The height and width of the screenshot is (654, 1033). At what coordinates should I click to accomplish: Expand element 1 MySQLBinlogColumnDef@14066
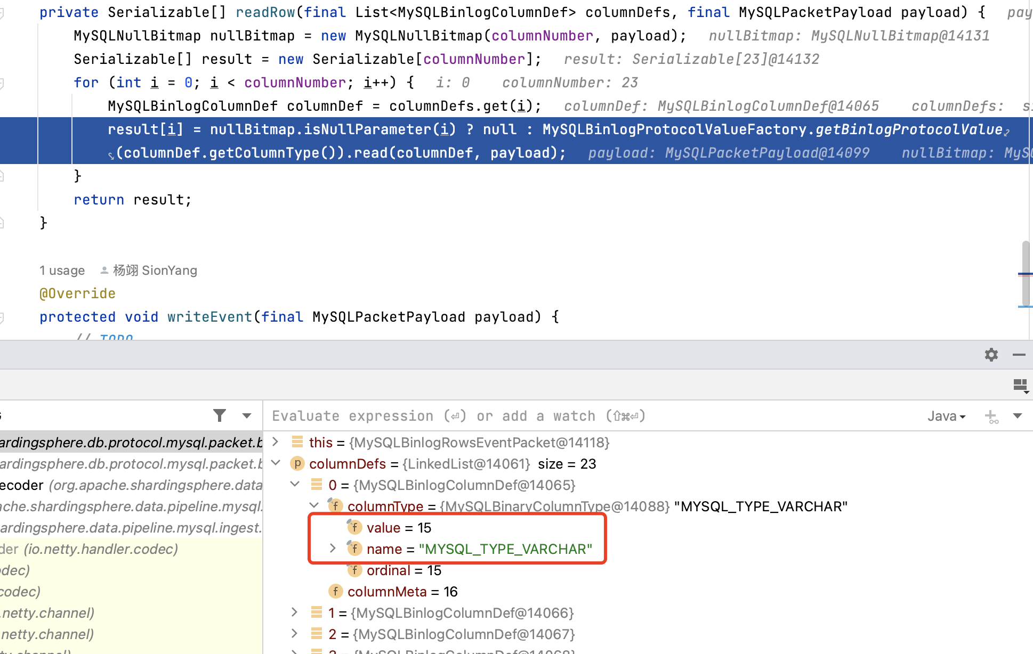[x=294, y=612]
